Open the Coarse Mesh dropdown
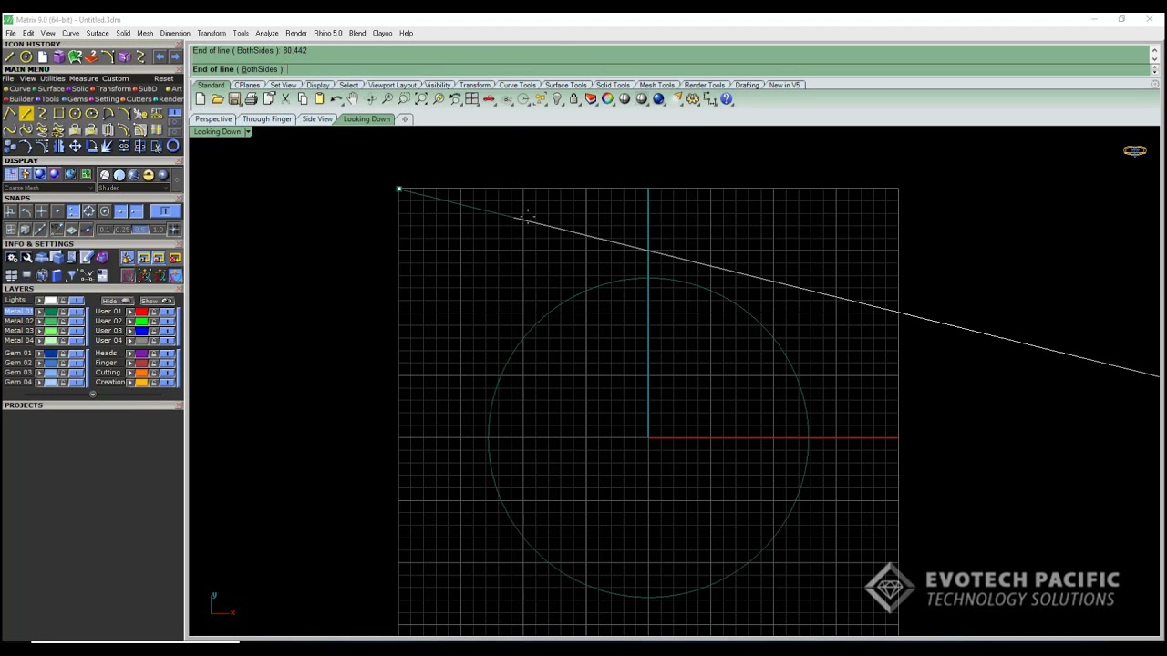 click(49, 188)
